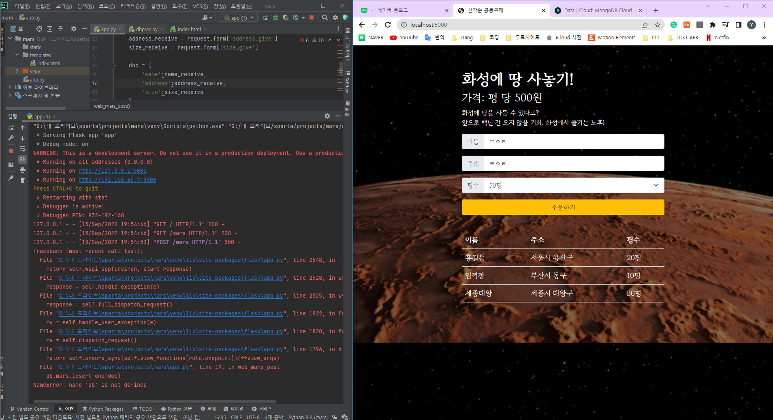Open http://127.0.0.1:5000 console link
The width and height of the screenshot is (773, 420).
(112, 171)
